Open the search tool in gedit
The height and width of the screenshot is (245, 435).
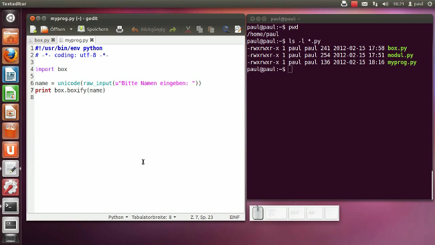coord(226,29)
